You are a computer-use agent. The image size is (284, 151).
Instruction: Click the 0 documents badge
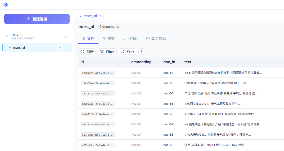click(x=109, y=27)
